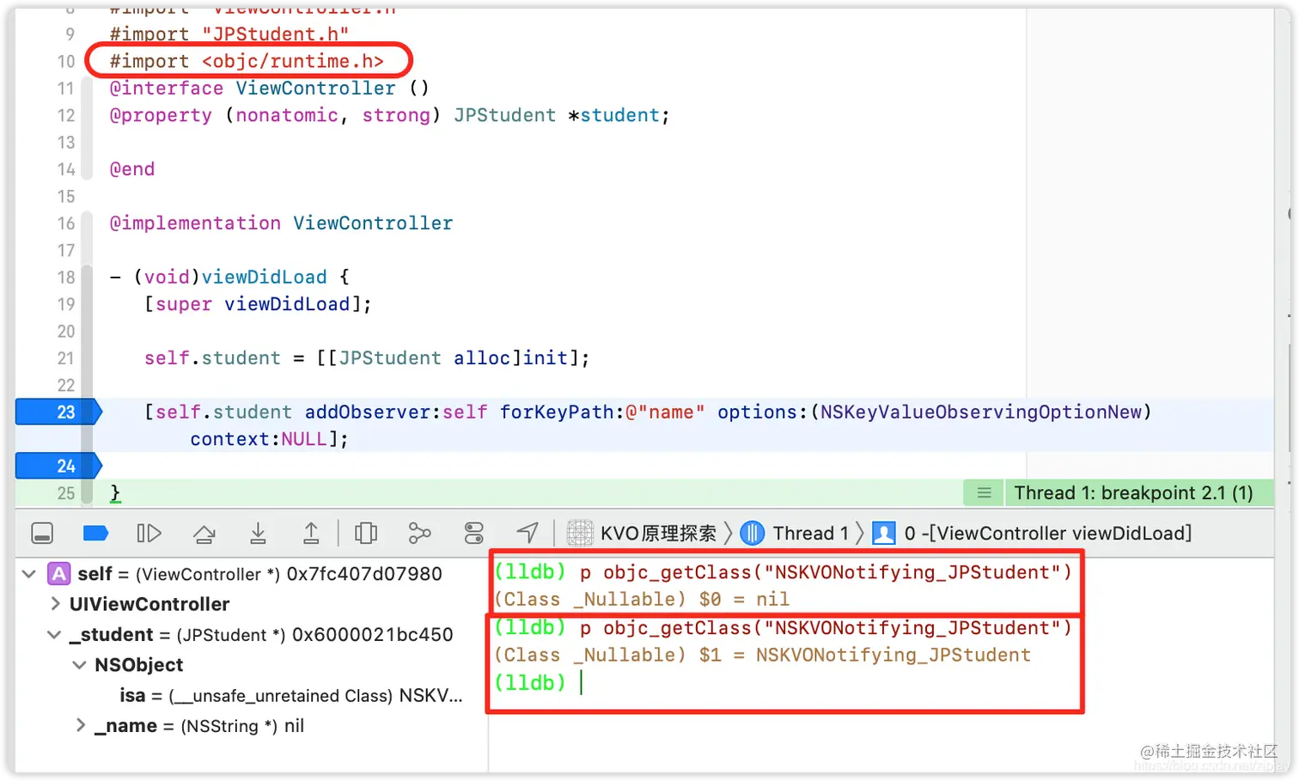Click the @end keyword on line 14
Viewport: 1299px width, 781px height.
click(132, 169)
